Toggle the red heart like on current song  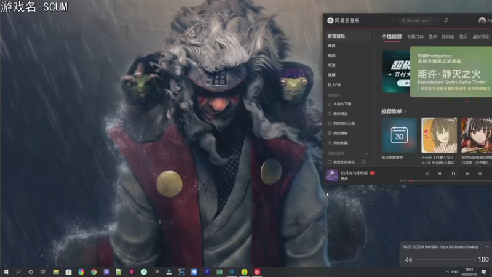[x=372, y=173]
